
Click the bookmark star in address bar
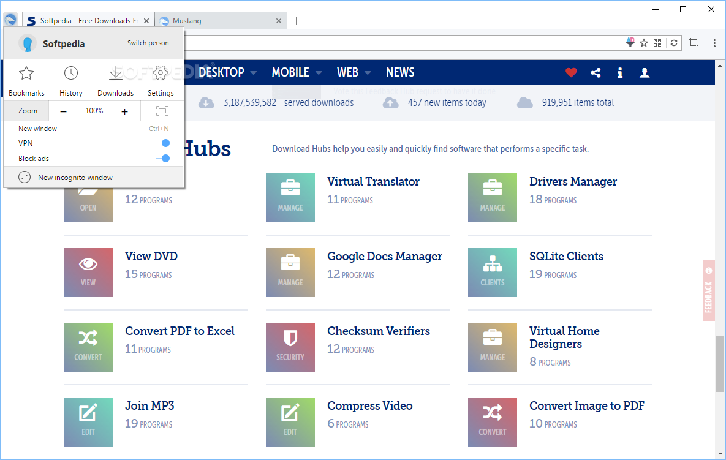(x=643, y=43)
